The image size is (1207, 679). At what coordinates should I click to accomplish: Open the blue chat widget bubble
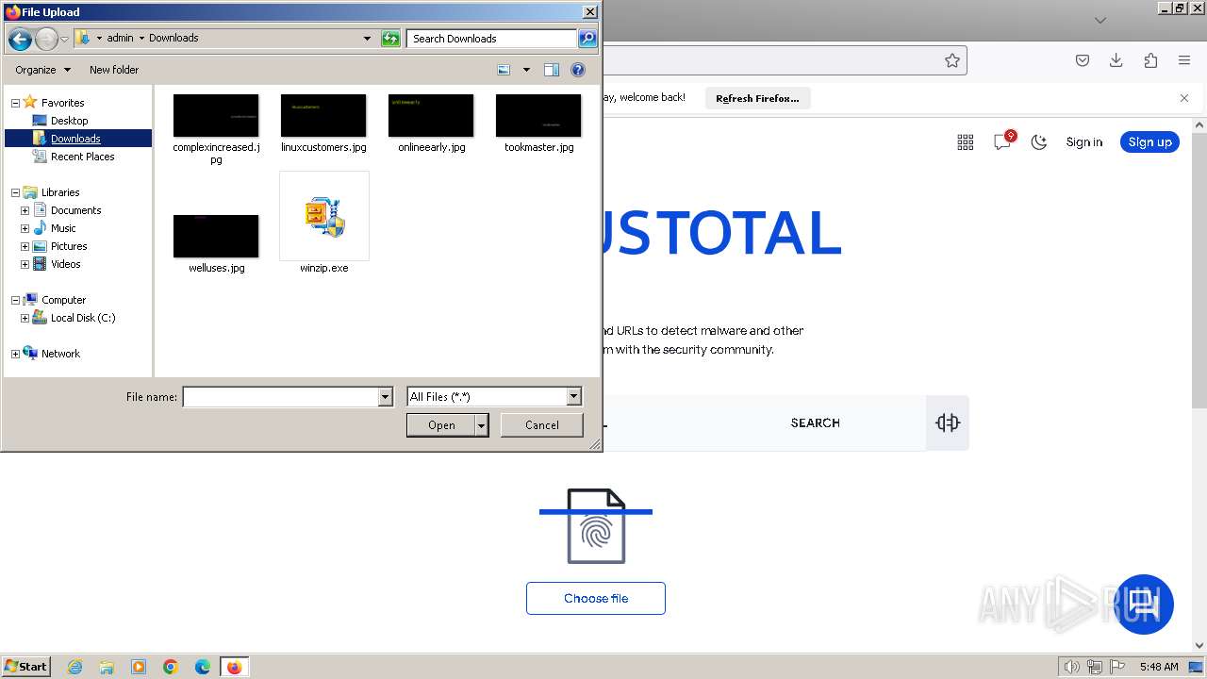[1145, 604]
